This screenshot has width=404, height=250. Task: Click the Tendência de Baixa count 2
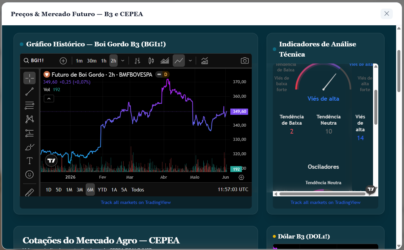click(292, 131)
